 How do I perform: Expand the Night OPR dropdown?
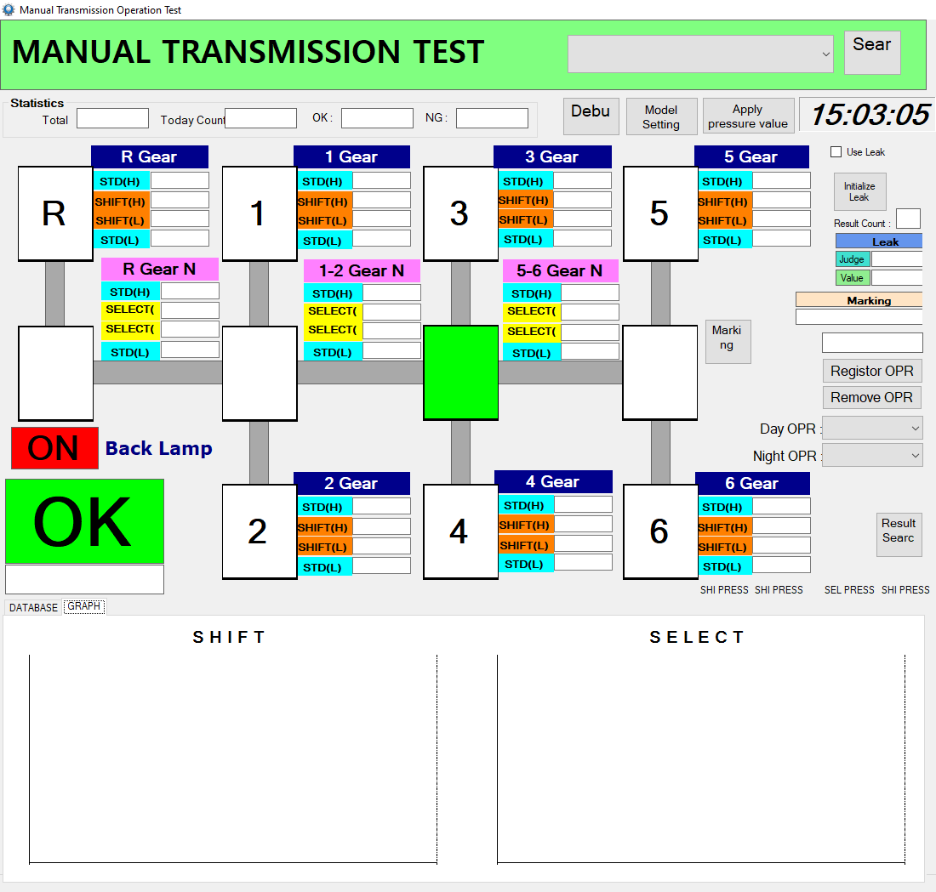click(872, 455)
